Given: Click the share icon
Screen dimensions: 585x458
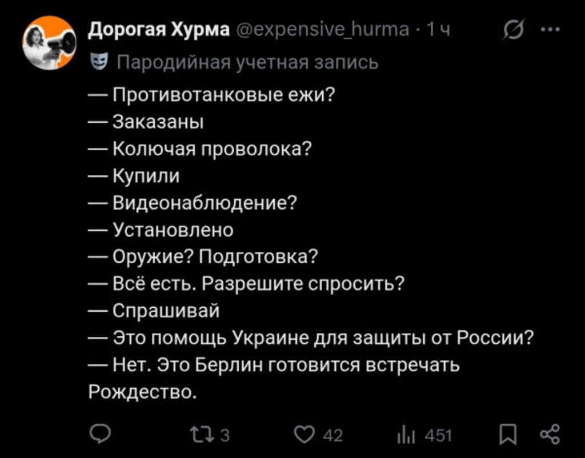Looking at the screenshot, I should pos(549,436).
